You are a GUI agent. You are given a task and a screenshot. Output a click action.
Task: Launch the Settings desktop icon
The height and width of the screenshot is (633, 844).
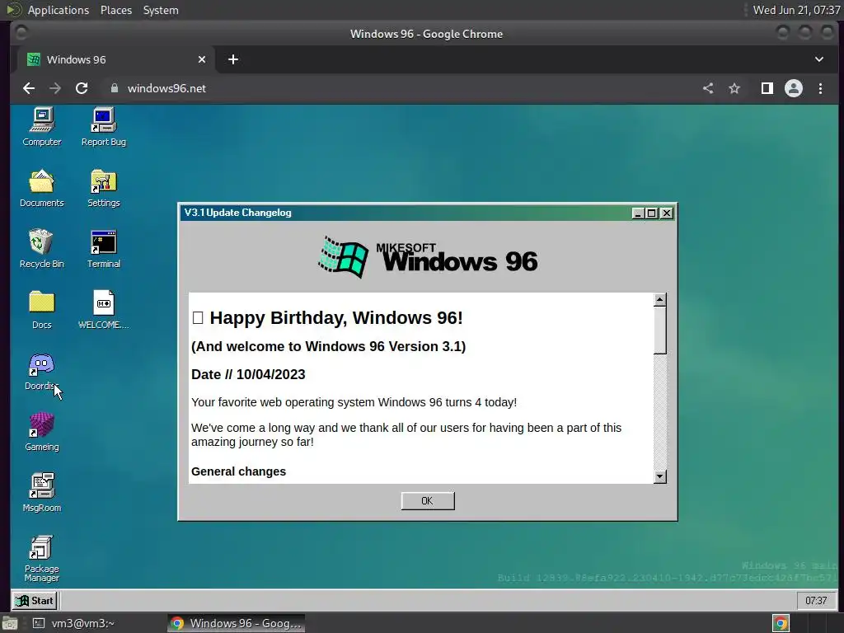click(103, 189)
